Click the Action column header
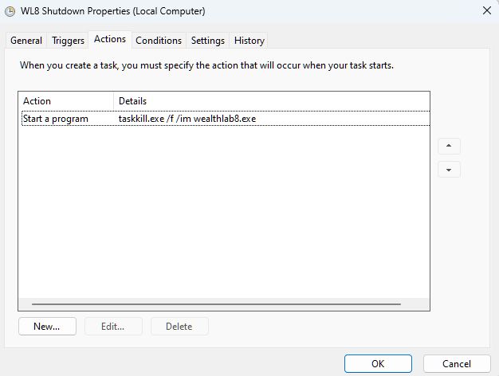The image size is (499, 376). [x=65, y=101]
